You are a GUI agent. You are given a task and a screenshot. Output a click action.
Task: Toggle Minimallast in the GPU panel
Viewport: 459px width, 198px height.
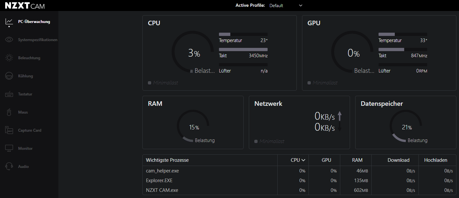click(309, 83)
